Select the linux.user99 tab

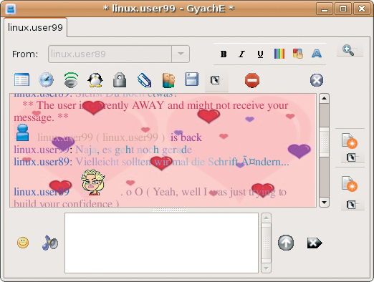(x=35, y=27)
